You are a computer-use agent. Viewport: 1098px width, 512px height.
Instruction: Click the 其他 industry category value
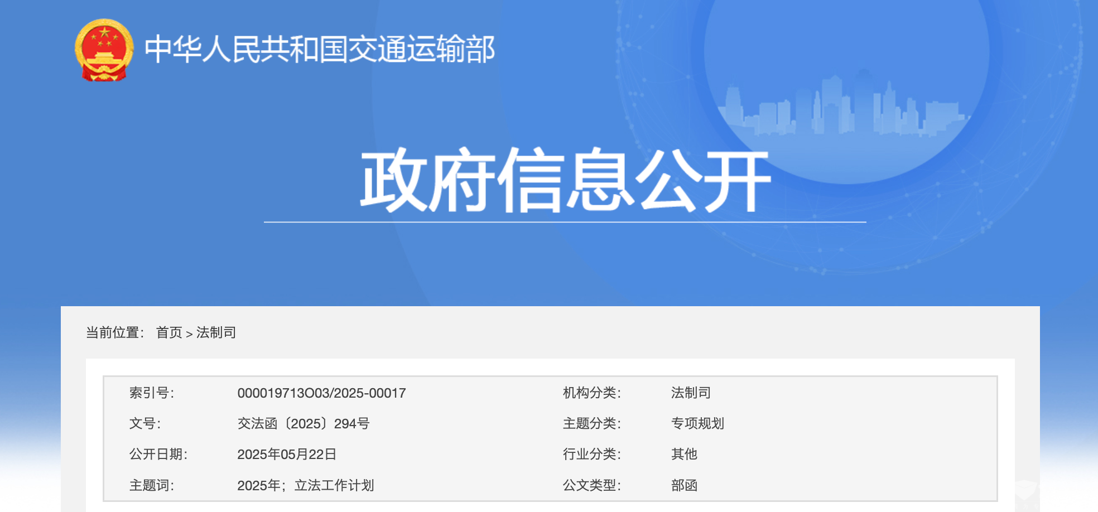tap(684, 455)
